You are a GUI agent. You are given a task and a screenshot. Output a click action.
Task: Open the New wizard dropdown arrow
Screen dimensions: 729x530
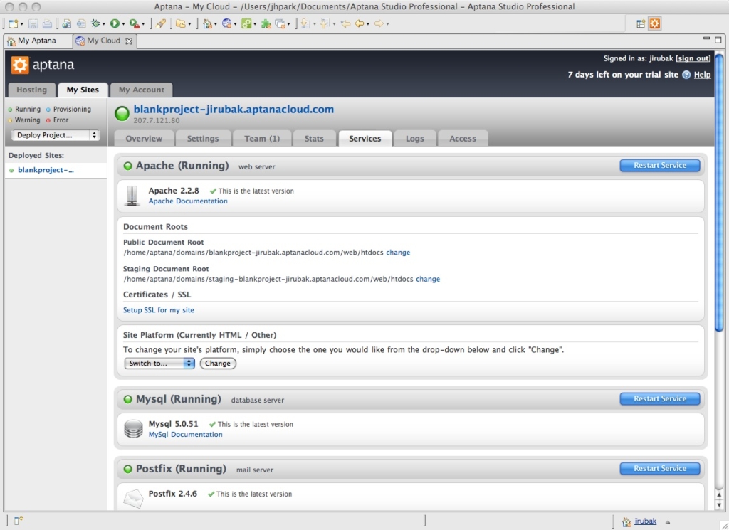(x=22, y=24)
